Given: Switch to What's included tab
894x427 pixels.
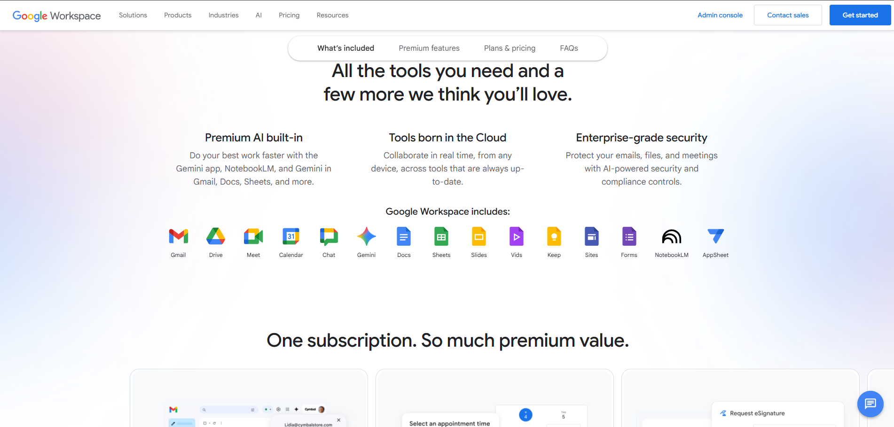Looking at the screenshot, I should coord(346,48).
